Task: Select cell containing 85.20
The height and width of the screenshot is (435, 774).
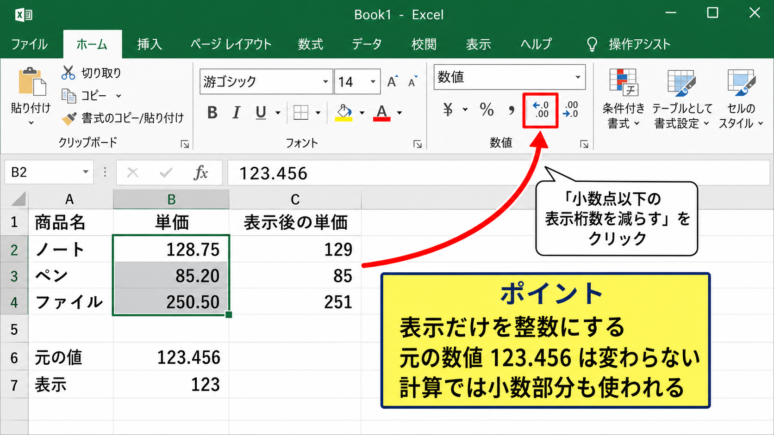Action: (x=171, y=276)
